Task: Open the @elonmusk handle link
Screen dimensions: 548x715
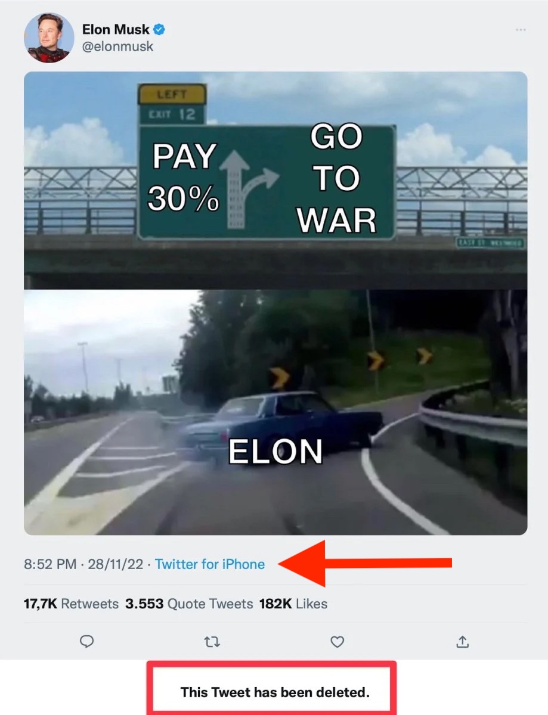Action: pos(117,46)
